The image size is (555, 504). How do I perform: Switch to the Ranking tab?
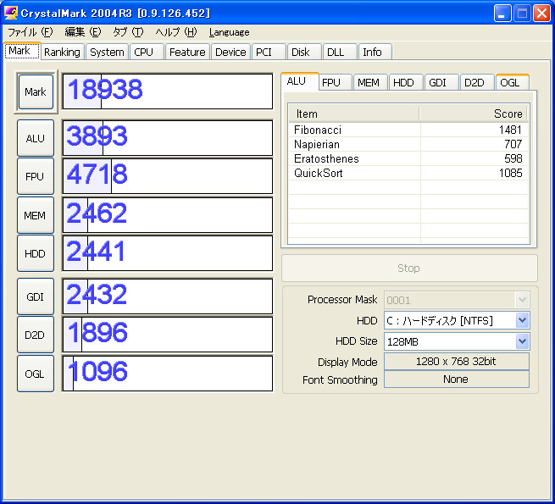click(x=63, y=52)
